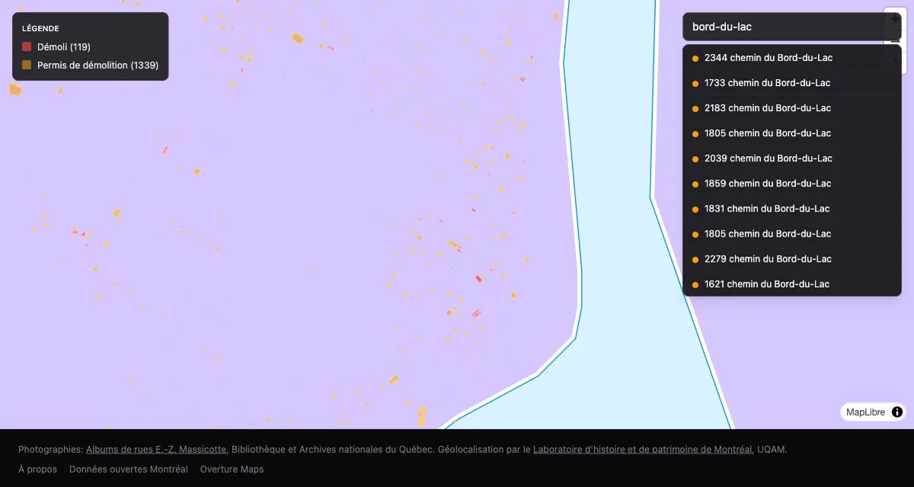Open Albums de rues E.-Z. Massicotte link
Screen dimensions: 914x487
coord(156,450)
